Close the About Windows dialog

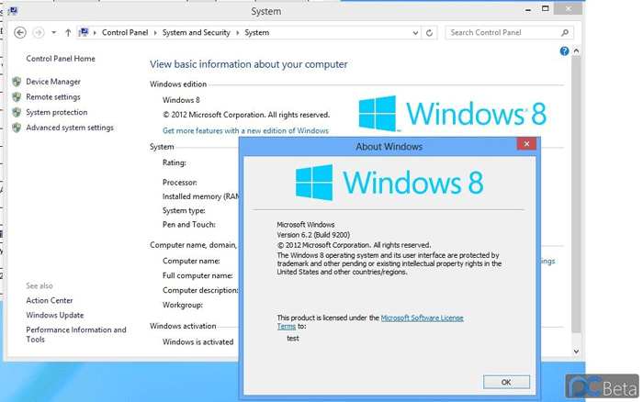point(526,144)
